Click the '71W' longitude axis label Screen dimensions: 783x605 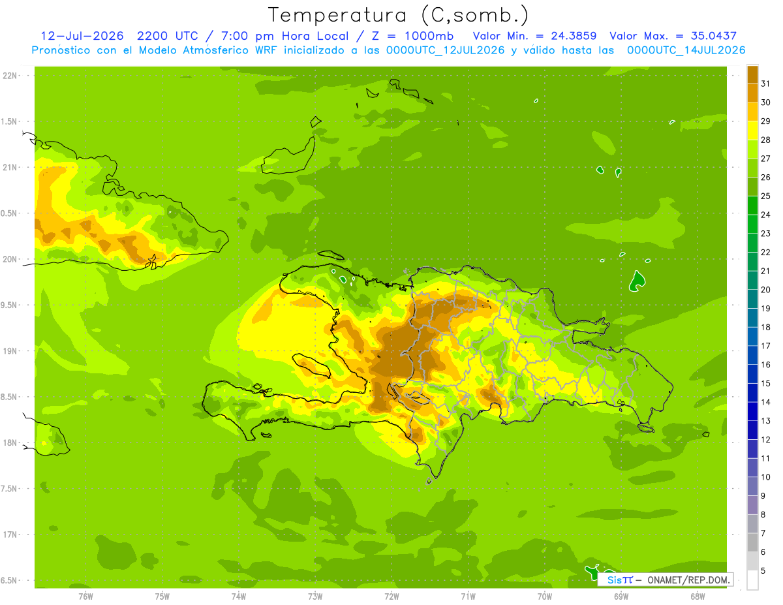[x=468, y=596]
